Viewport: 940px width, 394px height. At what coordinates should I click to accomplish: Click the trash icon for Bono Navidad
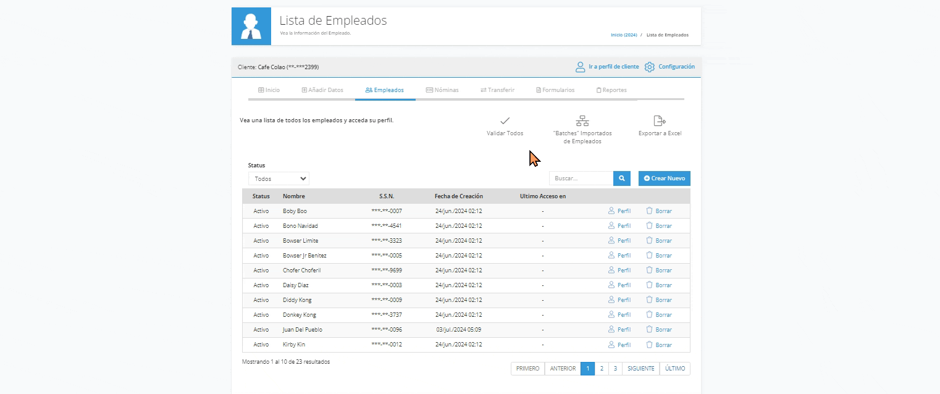649,225
